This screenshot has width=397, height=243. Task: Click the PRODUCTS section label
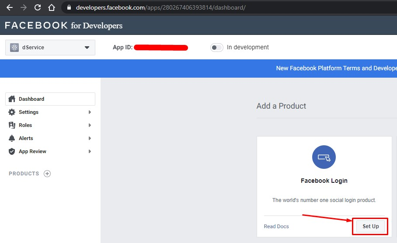click(x=24, y=174)
